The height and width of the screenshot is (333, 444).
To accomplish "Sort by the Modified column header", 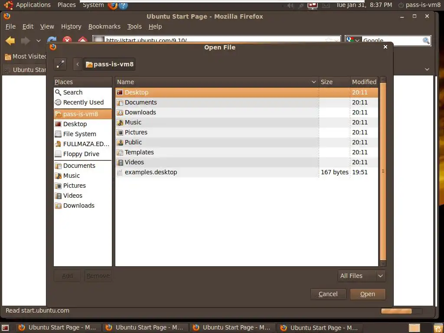I will coord(364,82).
